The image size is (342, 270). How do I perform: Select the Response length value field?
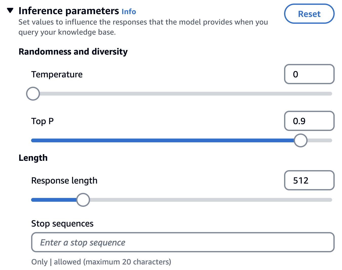tap(309, 180)
